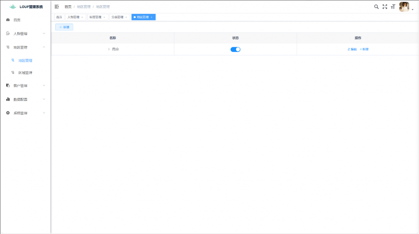Open the user avatar dropdown
This screenshot has width=419, height=234.
(x=405, y=7)
